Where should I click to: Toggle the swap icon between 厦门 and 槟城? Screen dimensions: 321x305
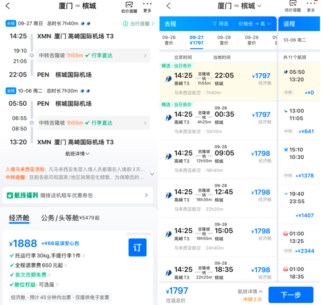pos(77,6)
